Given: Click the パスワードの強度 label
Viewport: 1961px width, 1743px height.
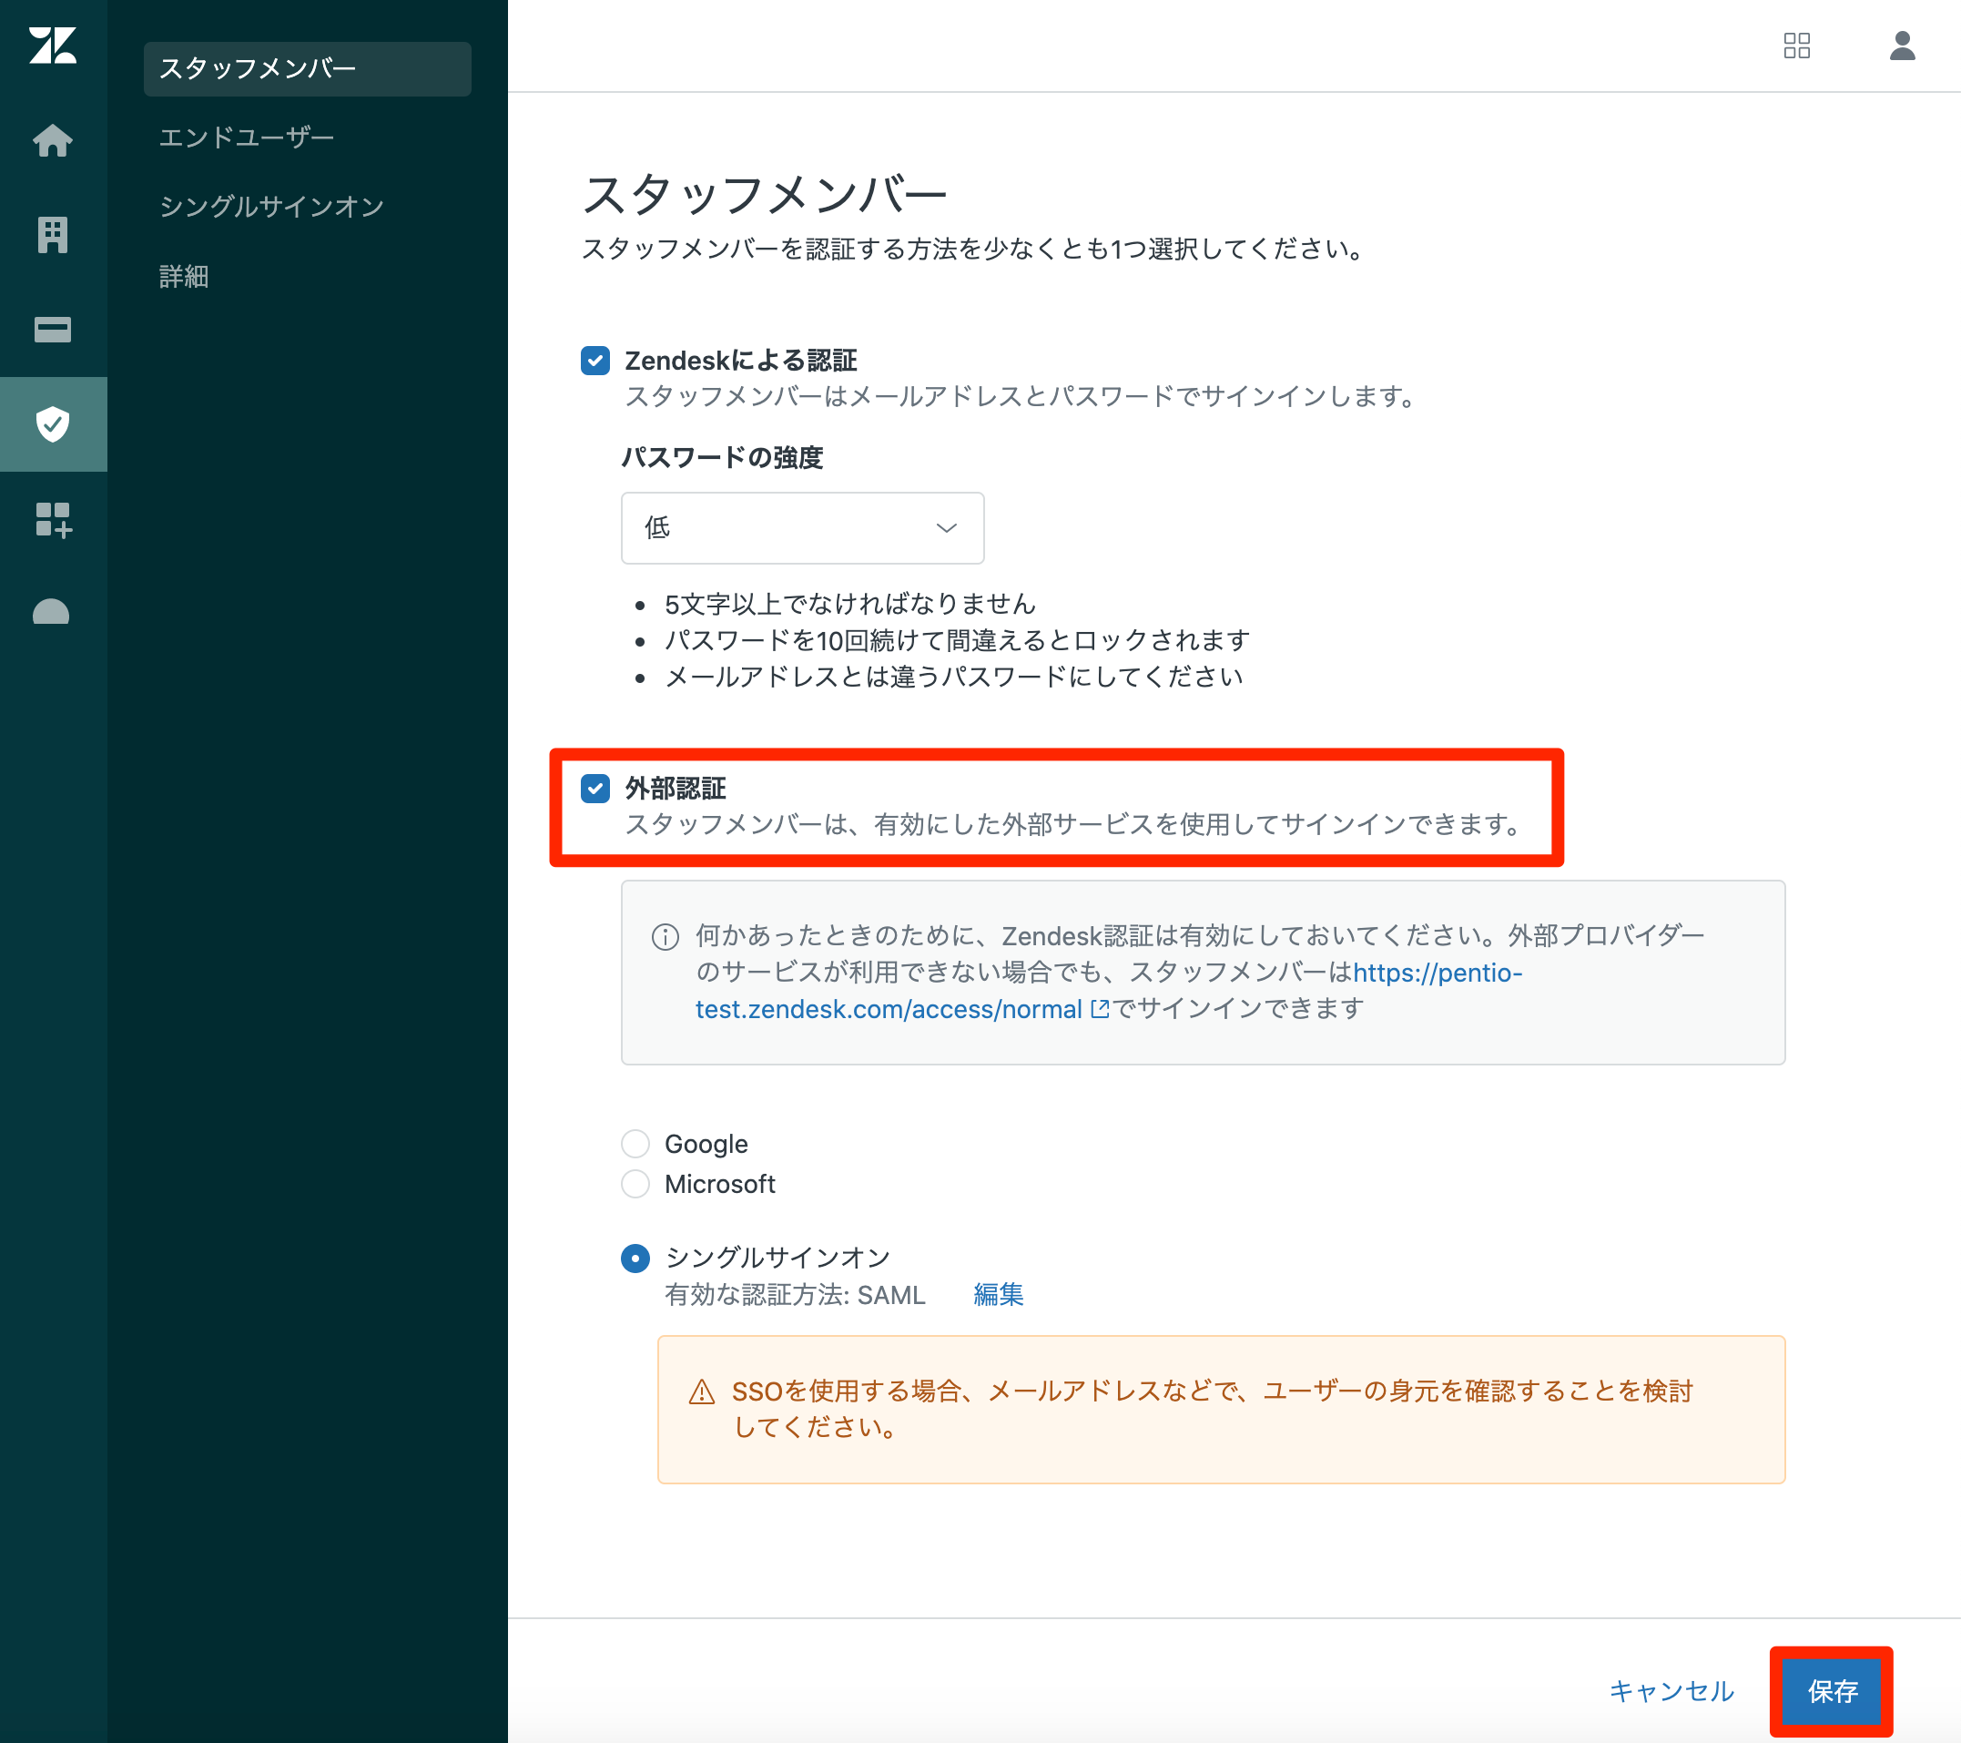Looking at the screenshot, I should 723,458.
